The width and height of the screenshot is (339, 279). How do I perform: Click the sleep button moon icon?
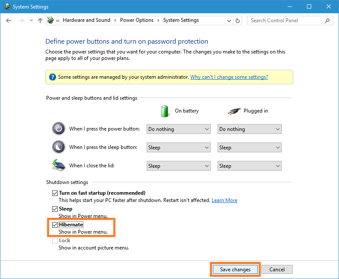(x=59, y=147)
